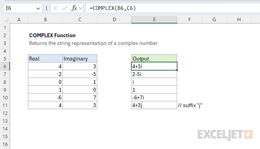Select Imaginary value 0 in row 9
This screenshot has width=260, height=149.
coord(80,90)
